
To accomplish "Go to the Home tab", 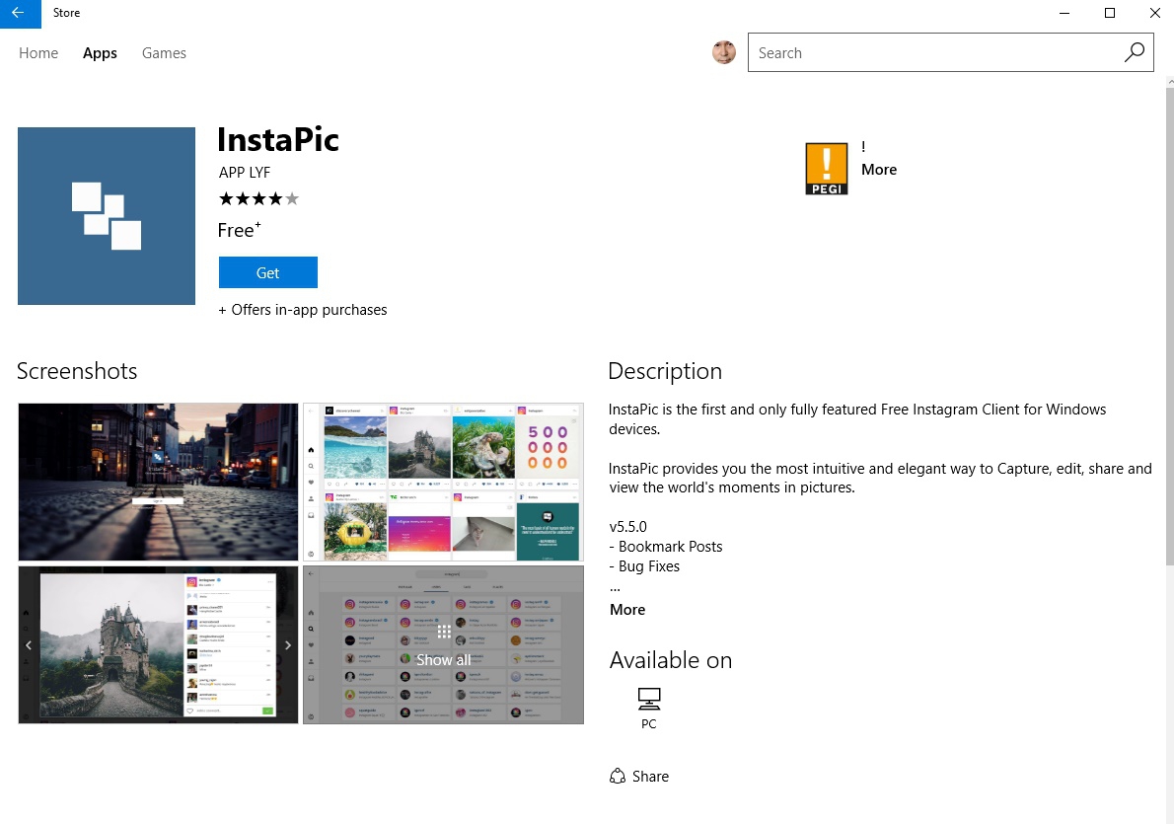I will click(x=38, y=53).
